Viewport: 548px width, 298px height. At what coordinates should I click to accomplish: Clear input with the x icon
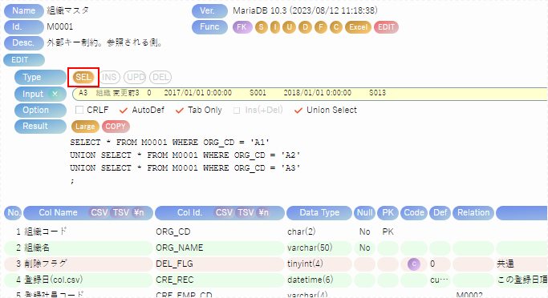click(55, 94)
